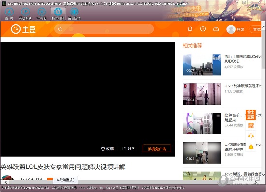The image size is (266, 192).
Task: Open notifications bell in orange header
Action: [190, 29]
